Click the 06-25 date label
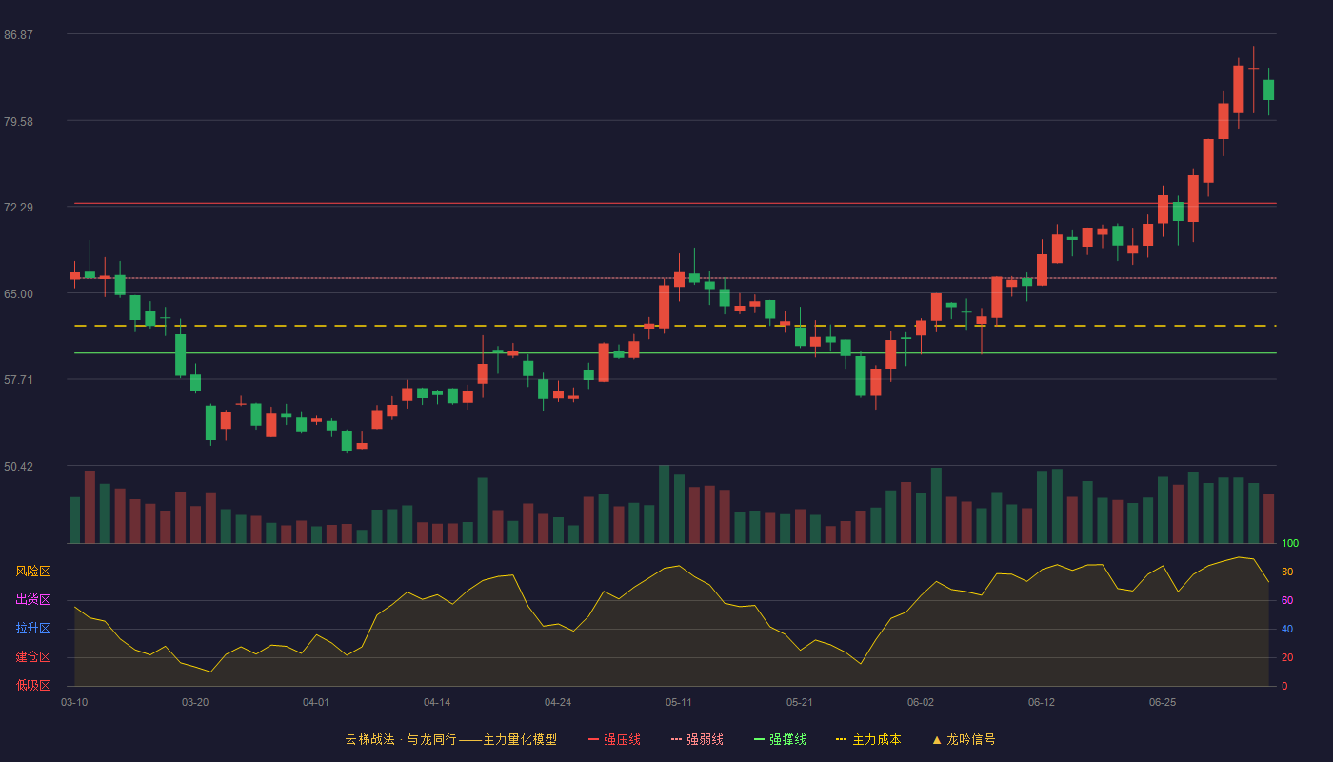 pyautogui.click(x=1163, y=702)
